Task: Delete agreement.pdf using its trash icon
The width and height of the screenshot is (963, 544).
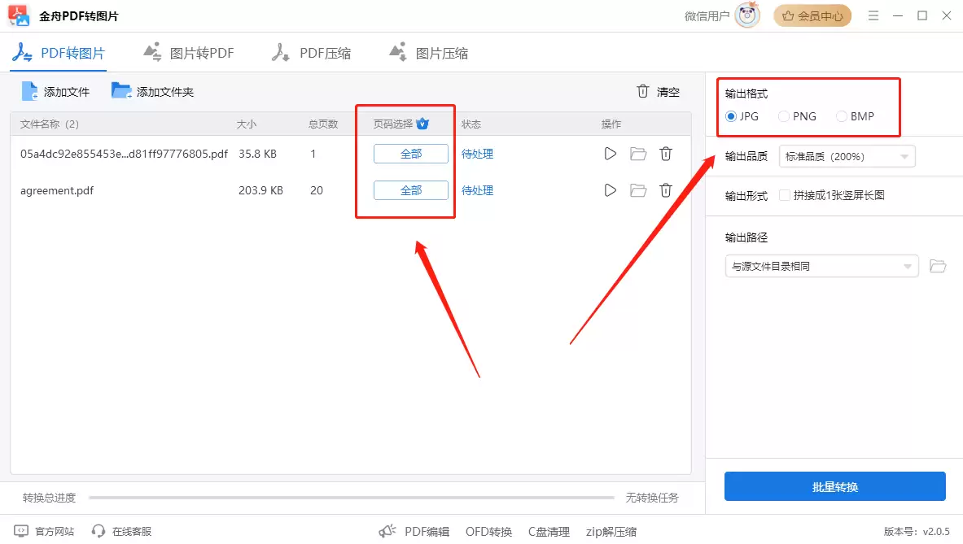Action: pyautogui.click(x=666, y=190)
